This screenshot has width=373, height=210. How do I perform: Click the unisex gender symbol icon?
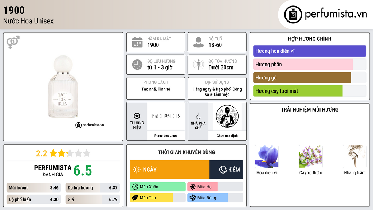coord(13,42)
